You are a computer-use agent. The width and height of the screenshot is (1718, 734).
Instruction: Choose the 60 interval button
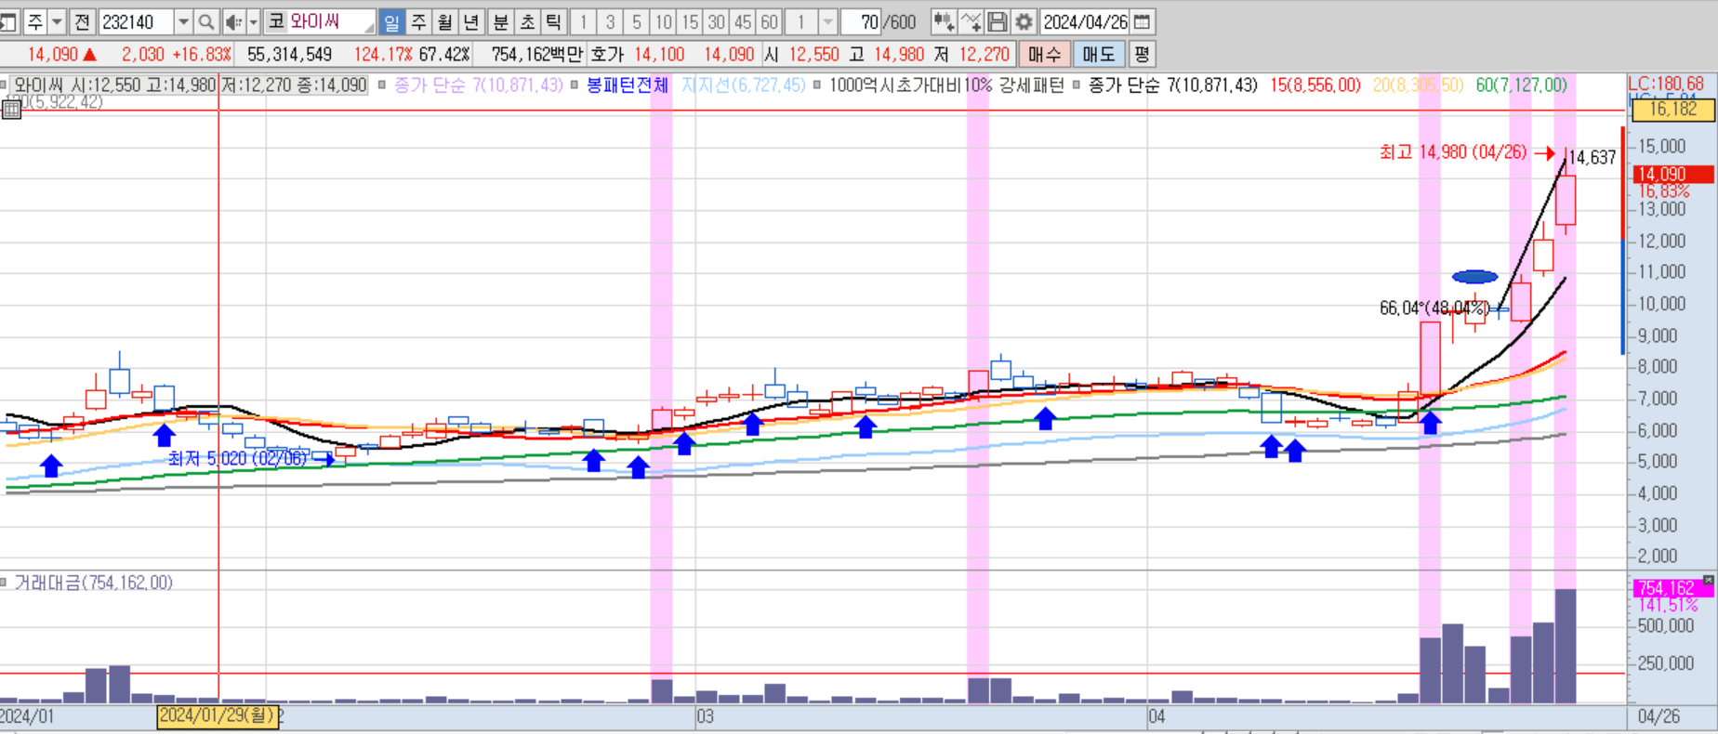[x=769, y=21]
